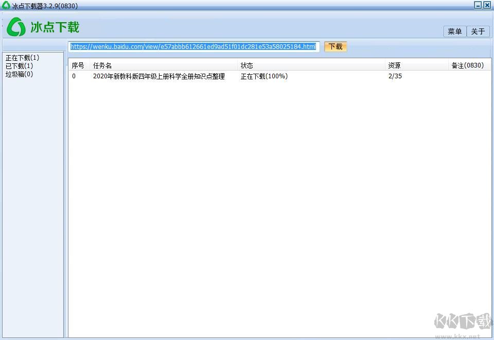This screenshot has width=494, height=340.
Task: Click resource value 2/35
Action: click(395, 76)
